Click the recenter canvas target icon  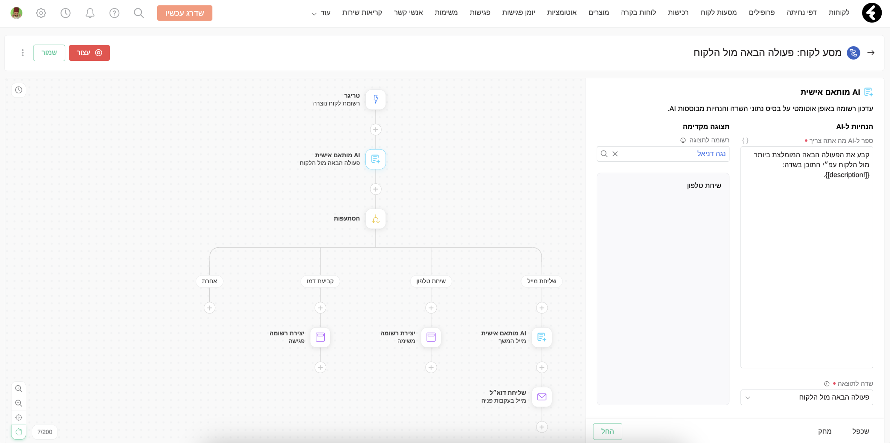pos(19,418)
